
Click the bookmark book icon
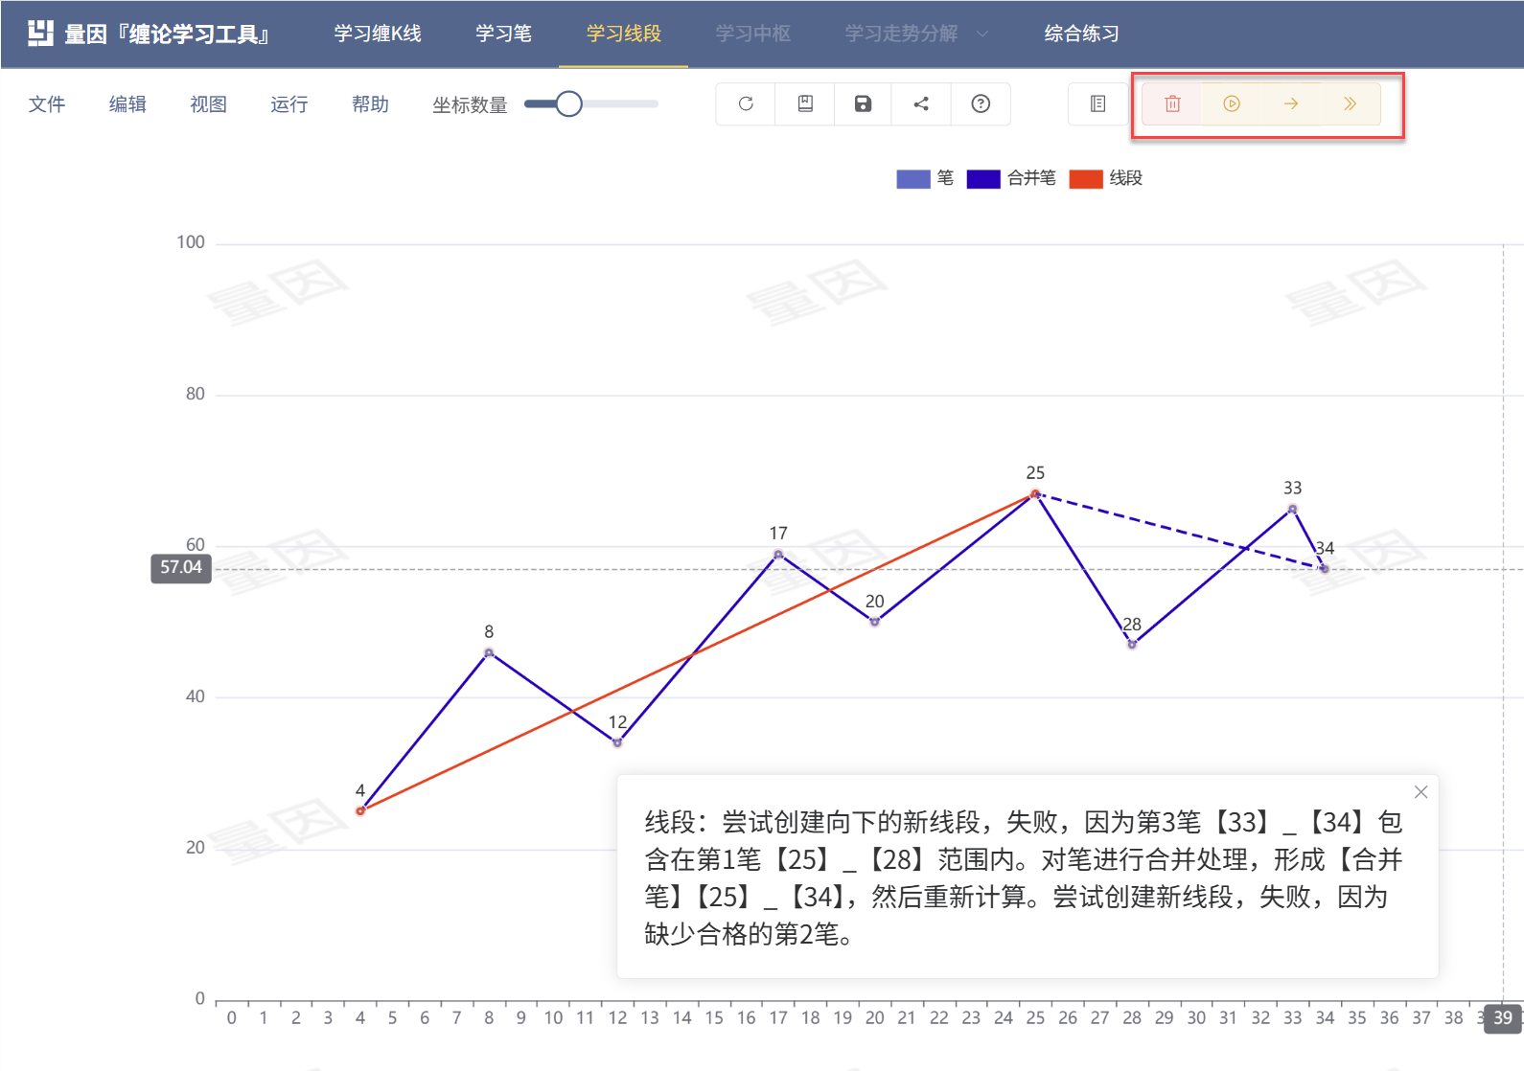tap(805, 103)
